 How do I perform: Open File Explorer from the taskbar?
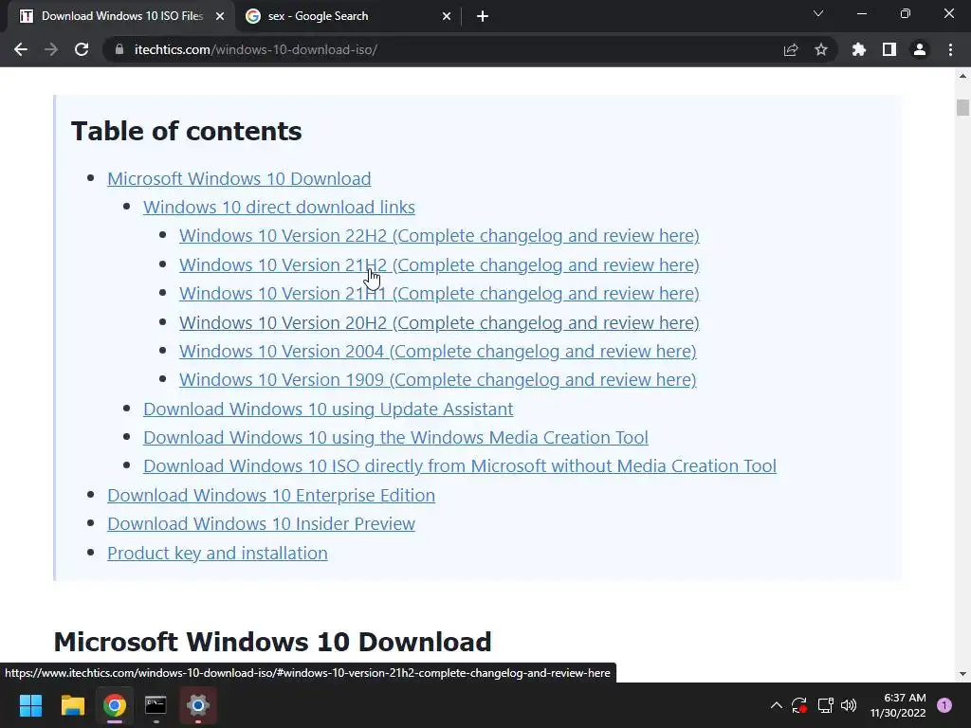pos(72,705)
